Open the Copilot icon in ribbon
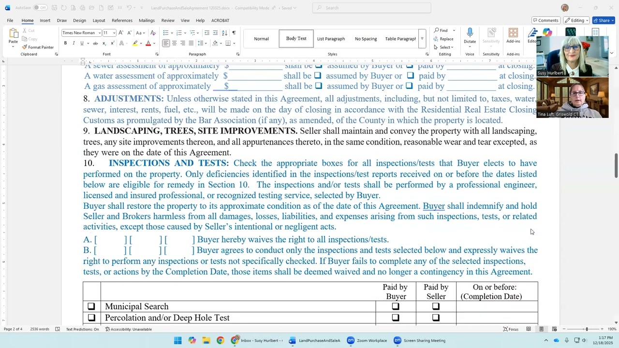The height and width of the screenshot is (348, 619). tap(547, 32)
